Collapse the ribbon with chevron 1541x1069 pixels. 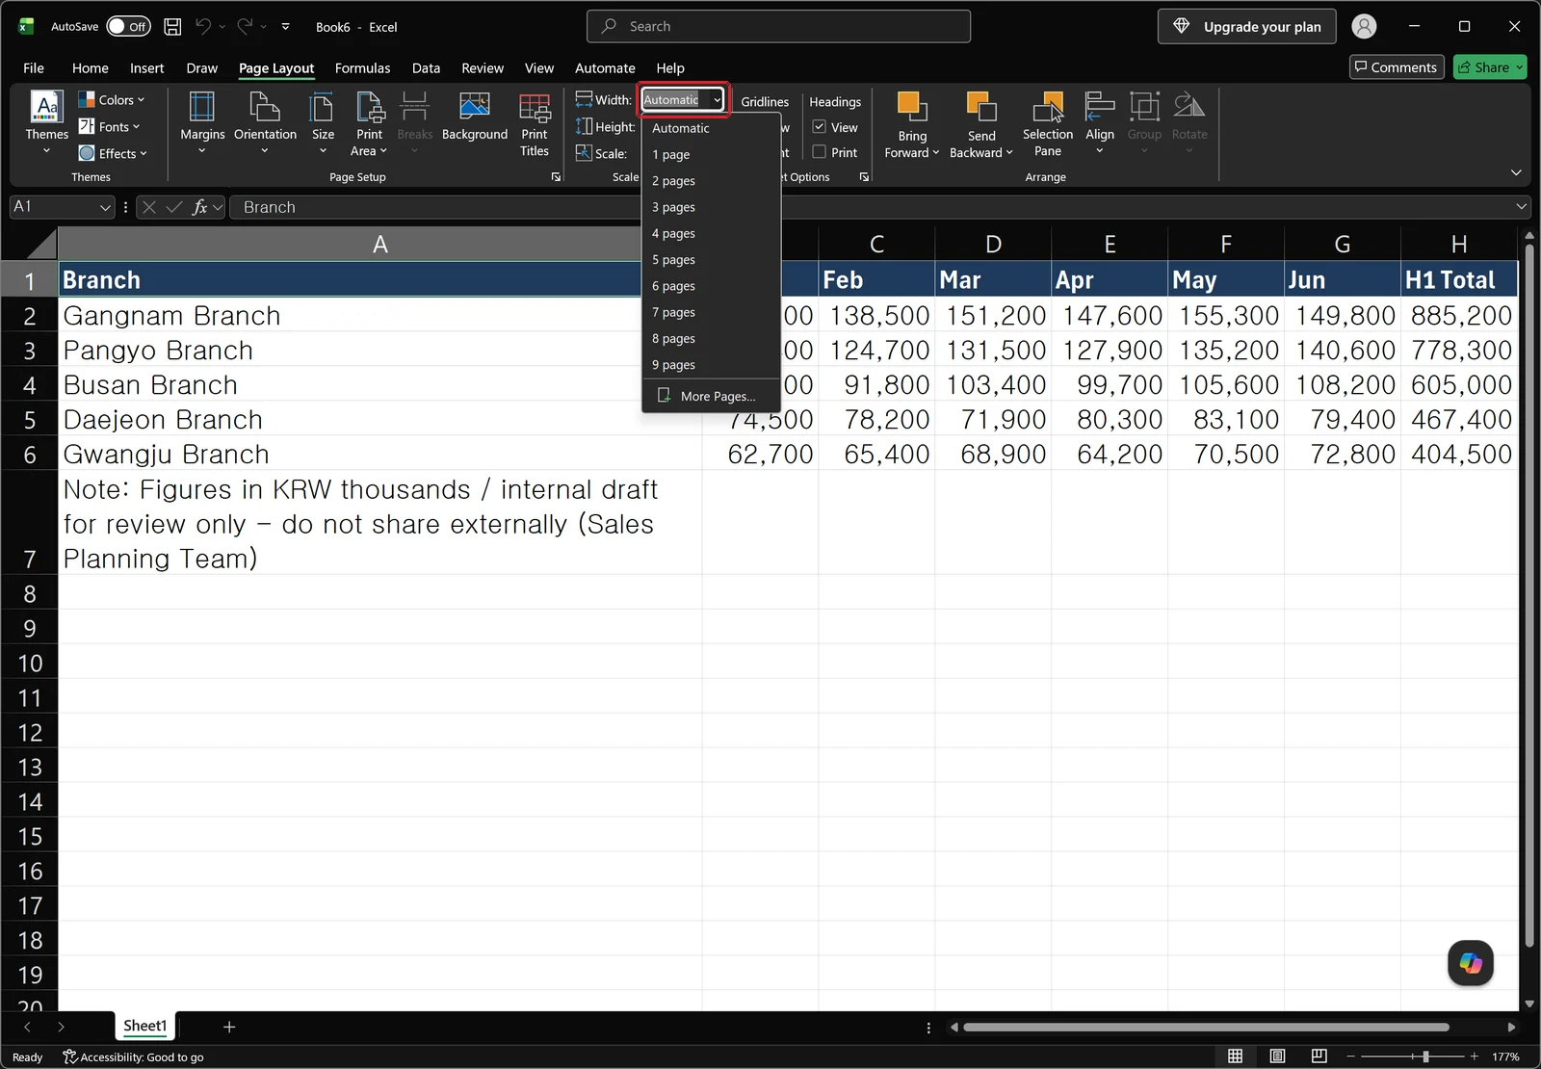[1516, 172]
